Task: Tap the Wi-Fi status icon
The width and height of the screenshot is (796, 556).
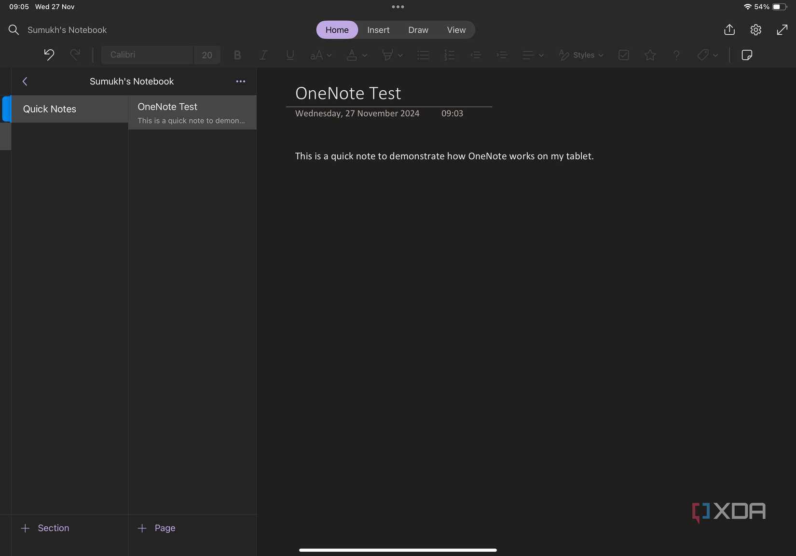Action: [747, 7]
